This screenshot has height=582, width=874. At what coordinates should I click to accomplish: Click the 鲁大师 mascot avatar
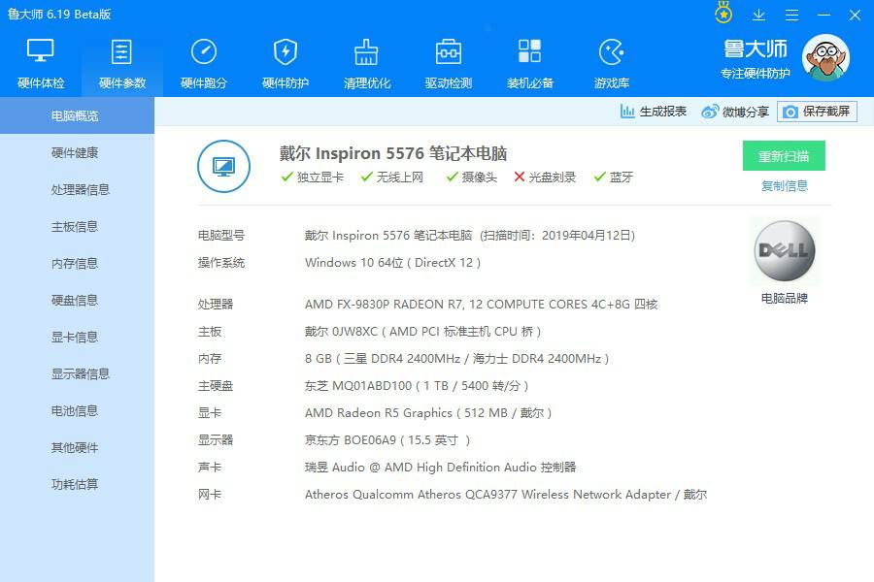point(825,57)
